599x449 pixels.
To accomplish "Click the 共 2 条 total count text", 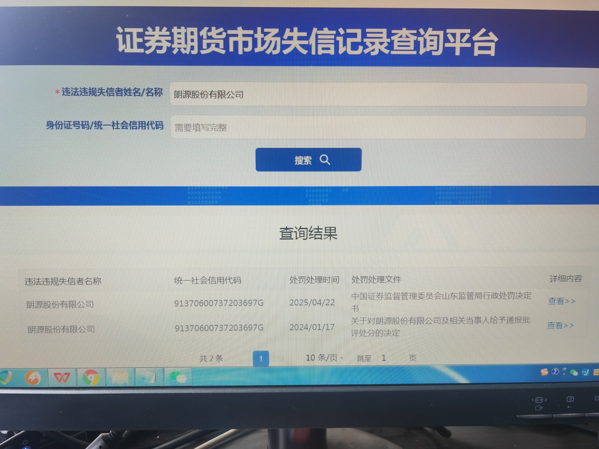I will [211, 358].
